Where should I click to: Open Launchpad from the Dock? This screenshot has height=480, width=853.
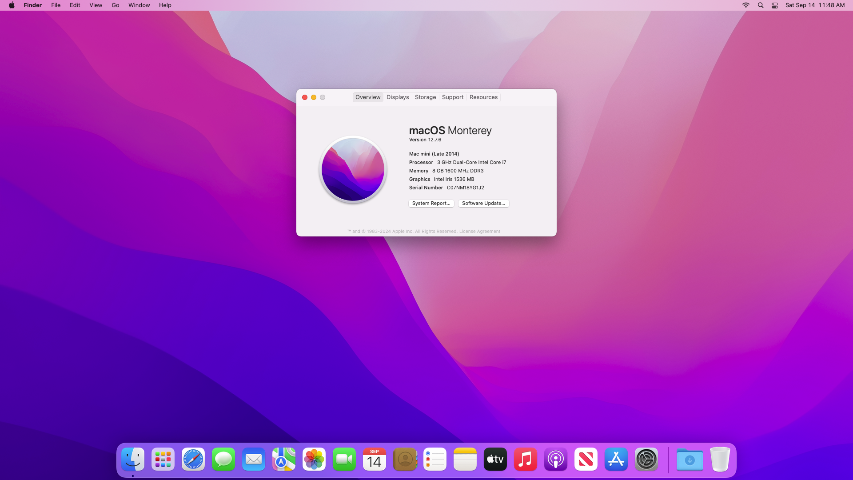point(163,459)
